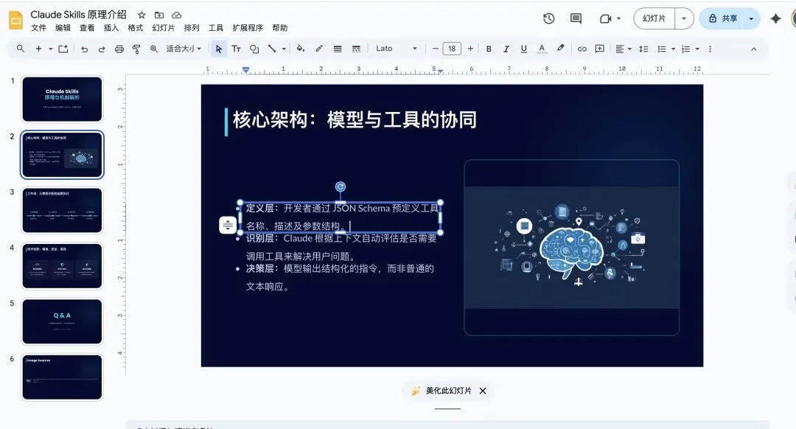796x429 pixels.
Task: Click the font size field 18
Action: coord(452,49)
